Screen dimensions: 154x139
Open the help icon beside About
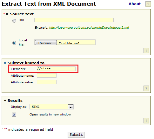pyautogui.click(x=148, y=4)
